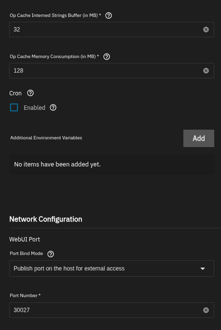This screenshot has height=330, width=221.
Task: Click the WebUI Port subsection label
Action: (x=25, y=240)
